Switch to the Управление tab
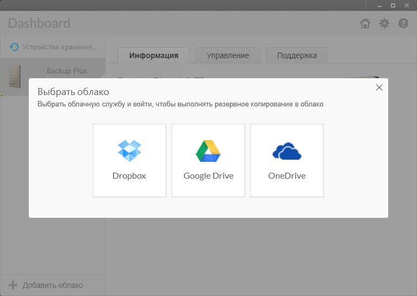 [x=228, y=55]
